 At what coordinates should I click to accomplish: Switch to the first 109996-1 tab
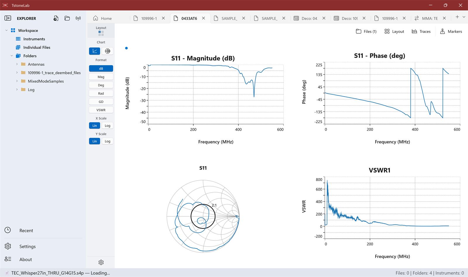pyautogui.click(x=149, y=18)
